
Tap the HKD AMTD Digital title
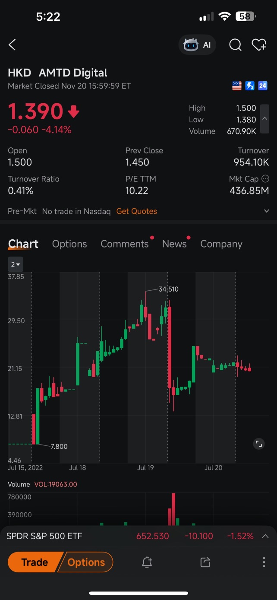click(57, 73)
